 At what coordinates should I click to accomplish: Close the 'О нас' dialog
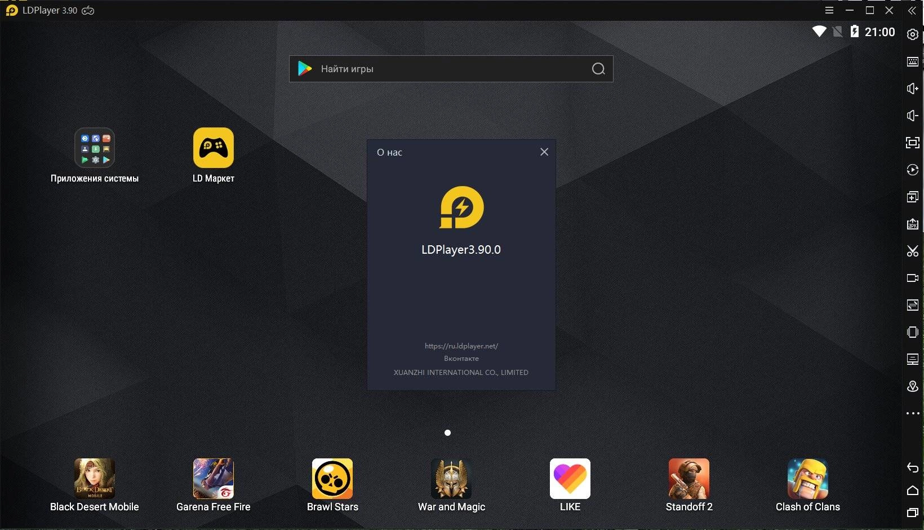click(544, 152)
